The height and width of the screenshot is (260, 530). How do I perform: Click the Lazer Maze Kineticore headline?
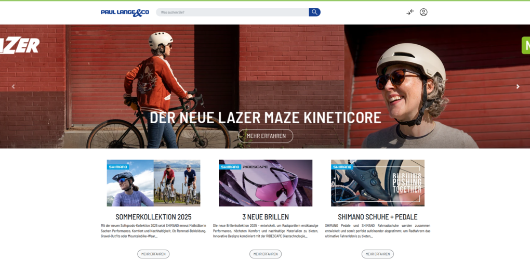click(266, 118)
